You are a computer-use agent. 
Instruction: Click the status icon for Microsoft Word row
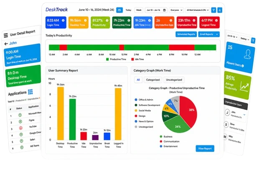pyautogui.click(x=20, y=115)
